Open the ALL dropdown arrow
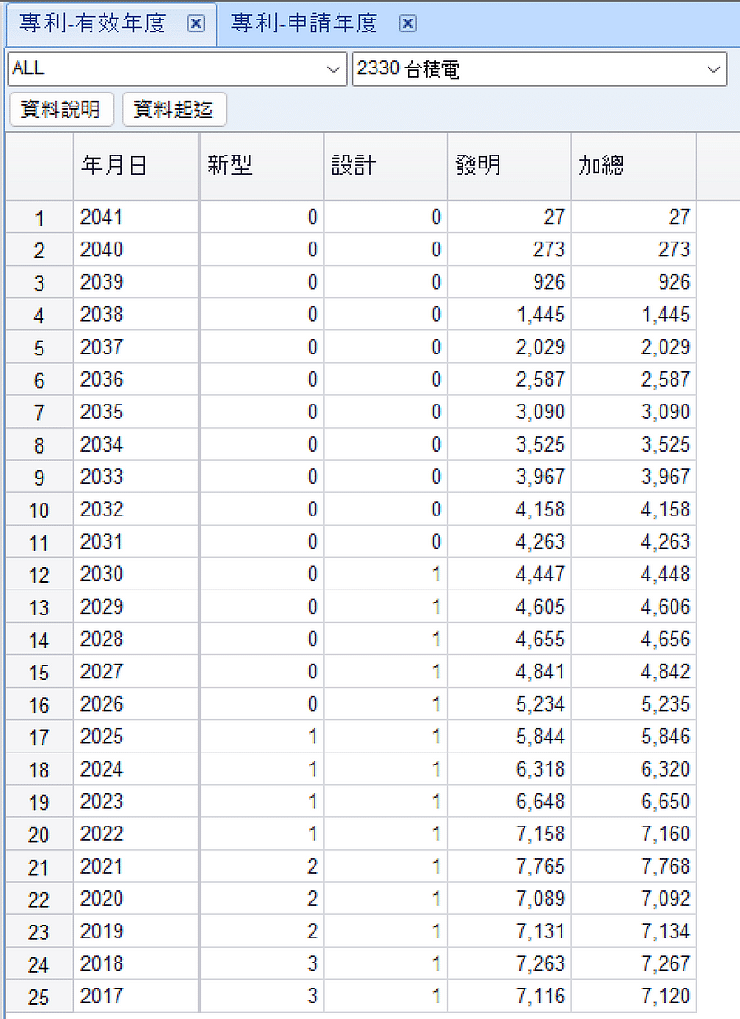 335,69
